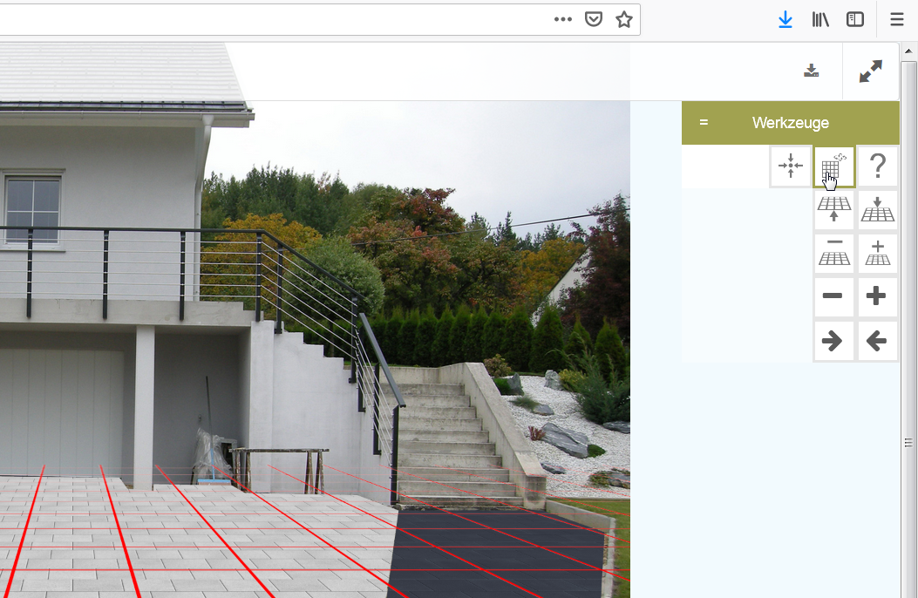Click the page scrollbar up arrow
The width and height of the screenshot is (918, 598).
coord(908,51)
